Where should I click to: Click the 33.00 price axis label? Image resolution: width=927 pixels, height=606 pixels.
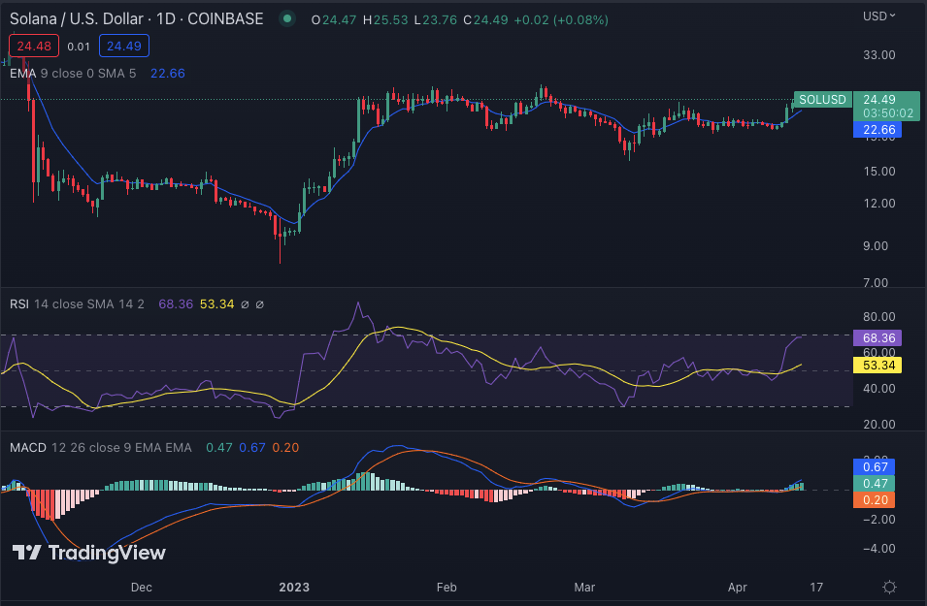(879, 55)
